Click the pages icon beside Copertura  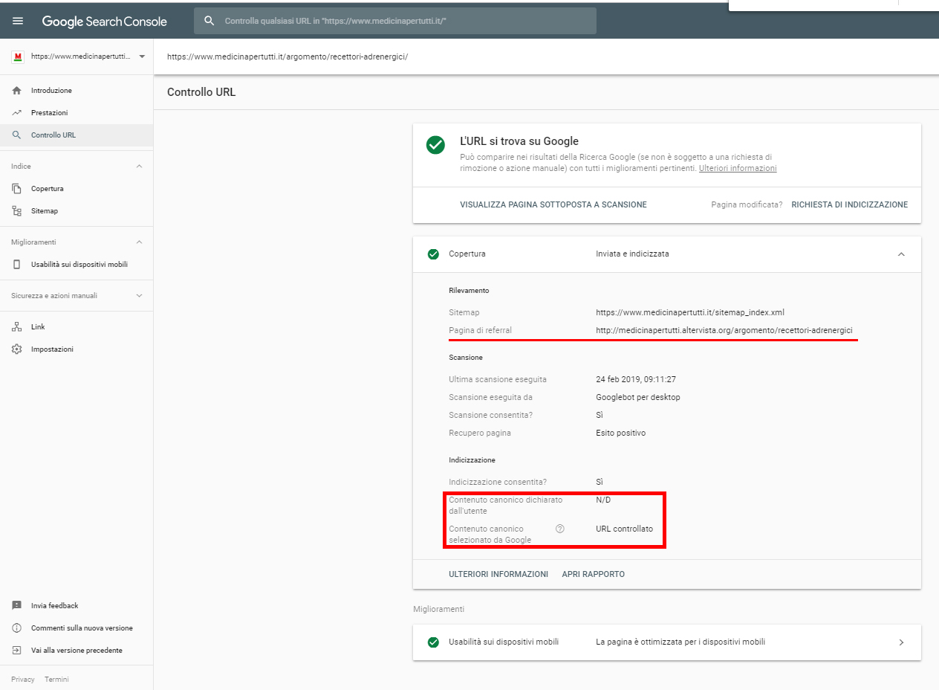(x=17, y=189)
